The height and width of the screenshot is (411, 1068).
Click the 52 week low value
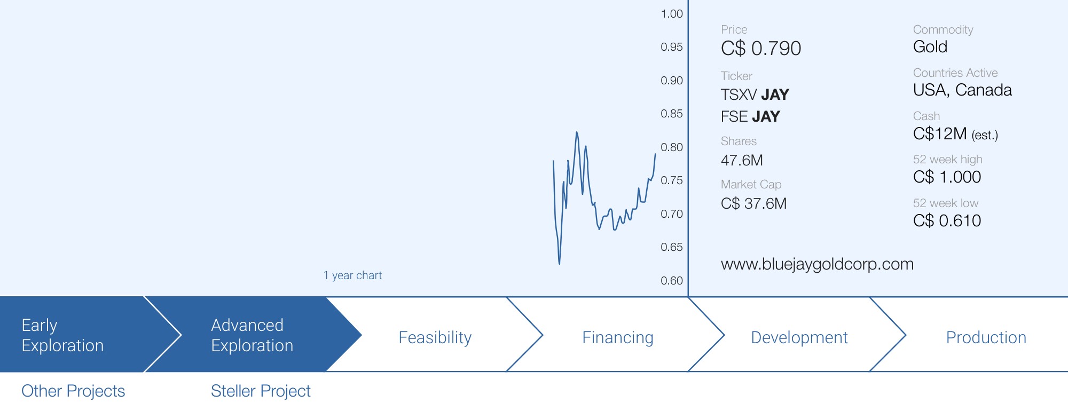[x=947, y=220]
